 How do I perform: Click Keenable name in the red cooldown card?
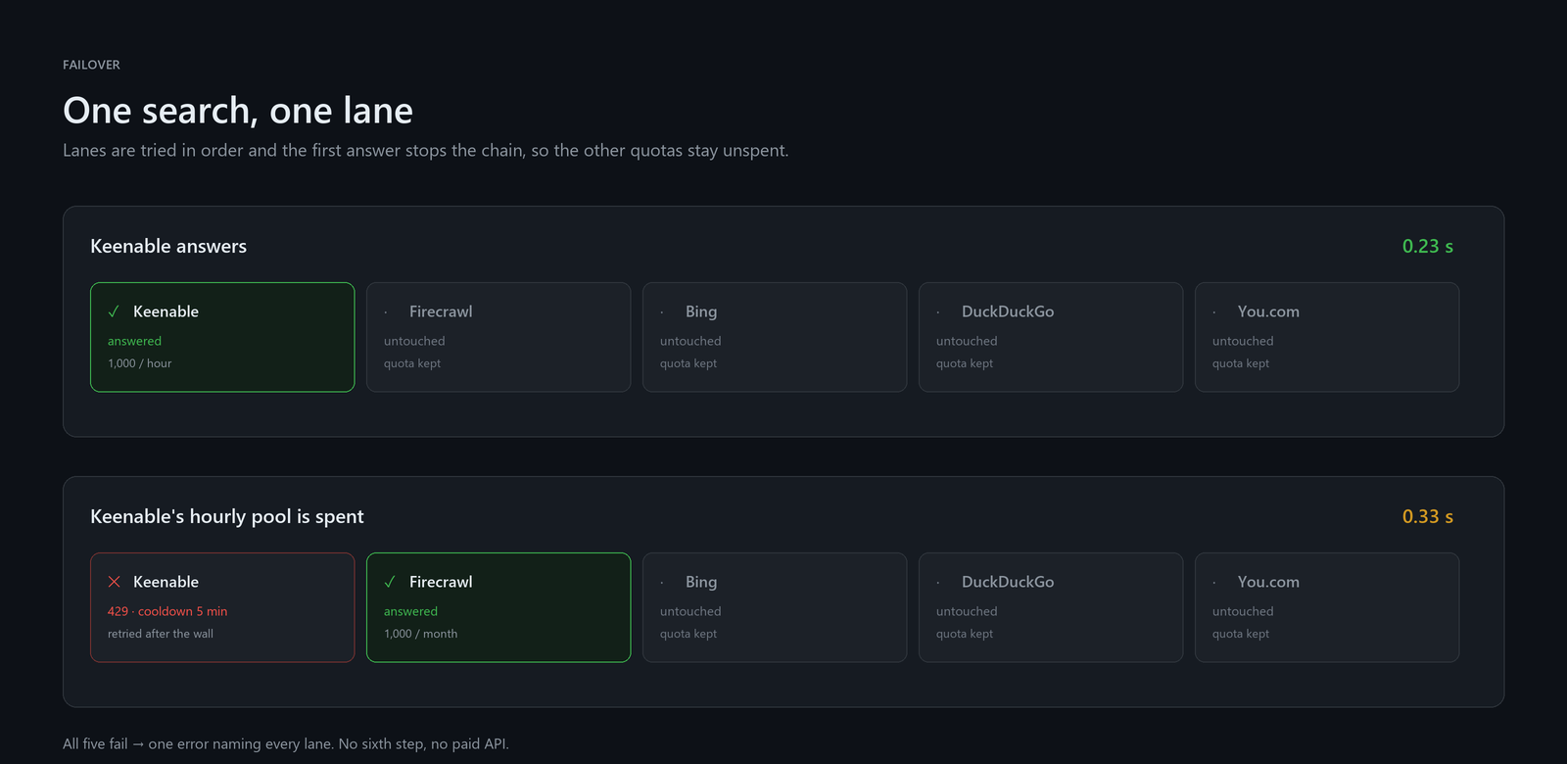[166, 582]
